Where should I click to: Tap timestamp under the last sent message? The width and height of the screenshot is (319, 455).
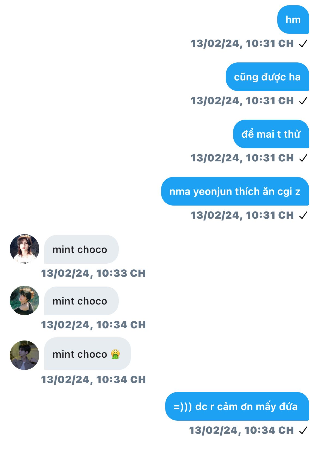241,430
